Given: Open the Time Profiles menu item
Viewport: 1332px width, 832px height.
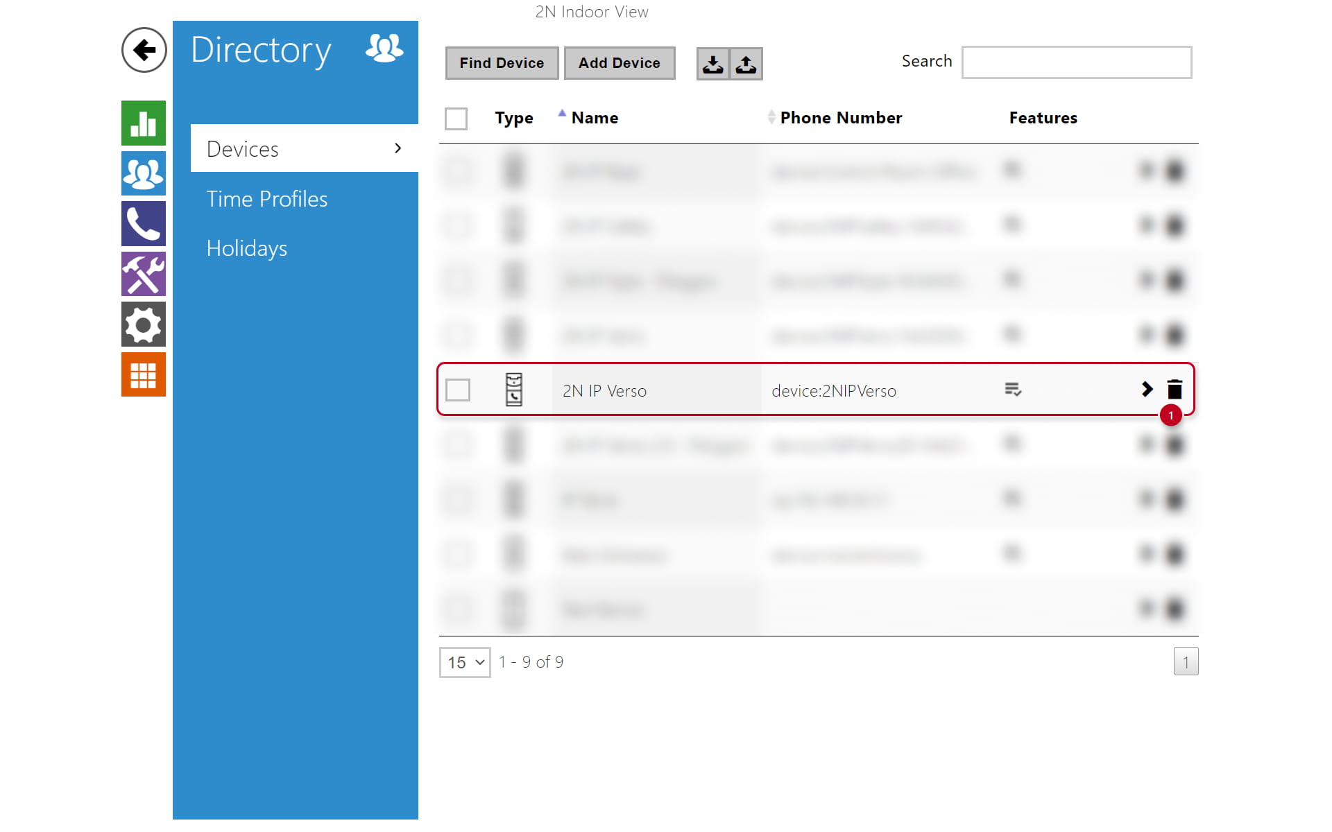Looking at the screenshot, I should click(267, 199).
